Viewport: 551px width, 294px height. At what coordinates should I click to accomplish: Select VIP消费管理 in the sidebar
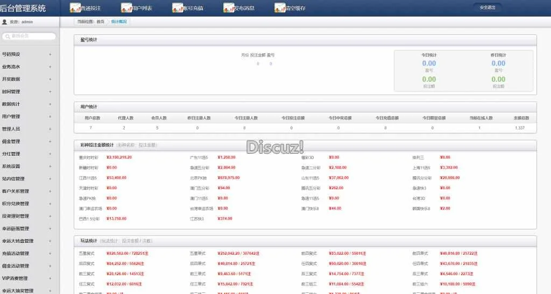point(15,278)
